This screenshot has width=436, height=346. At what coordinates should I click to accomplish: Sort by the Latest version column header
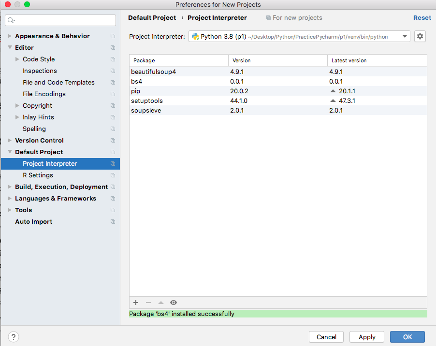coord(377,60)
